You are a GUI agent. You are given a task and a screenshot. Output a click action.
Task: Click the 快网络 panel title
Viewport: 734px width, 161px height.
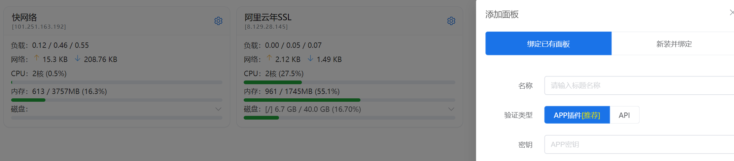pos(25,17)
